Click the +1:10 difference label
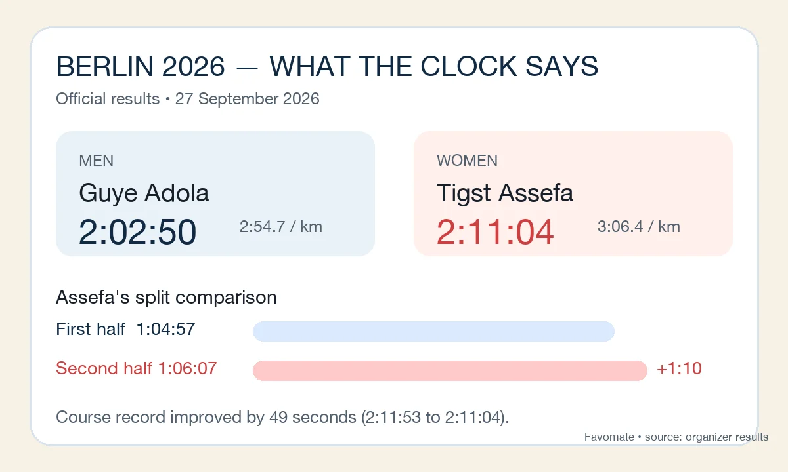Screen dimensions: 788x472 tap(679, 368)
